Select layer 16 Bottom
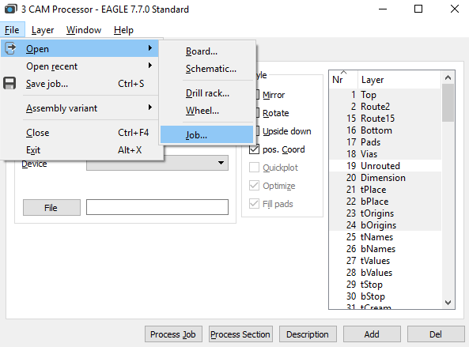This screenshot has height=347, width=469. 385,130
